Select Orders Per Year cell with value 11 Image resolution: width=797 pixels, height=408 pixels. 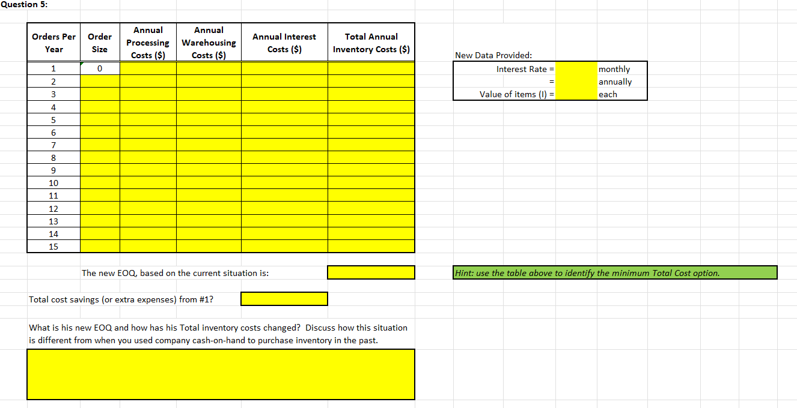click(x=53, y=196)
